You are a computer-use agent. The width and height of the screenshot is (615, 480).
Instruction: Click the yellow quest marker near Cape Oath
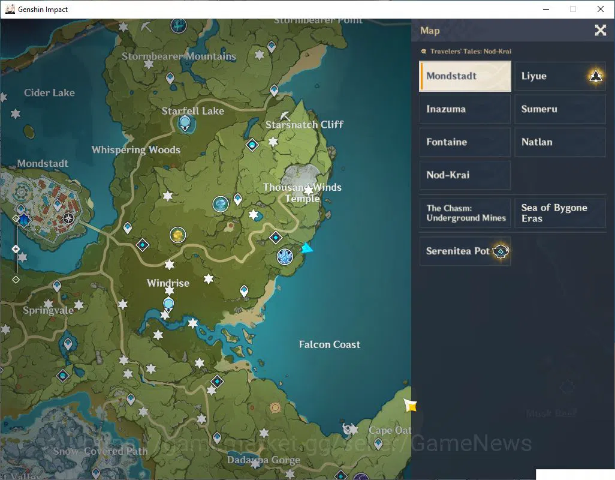click(x=410, y=405)
